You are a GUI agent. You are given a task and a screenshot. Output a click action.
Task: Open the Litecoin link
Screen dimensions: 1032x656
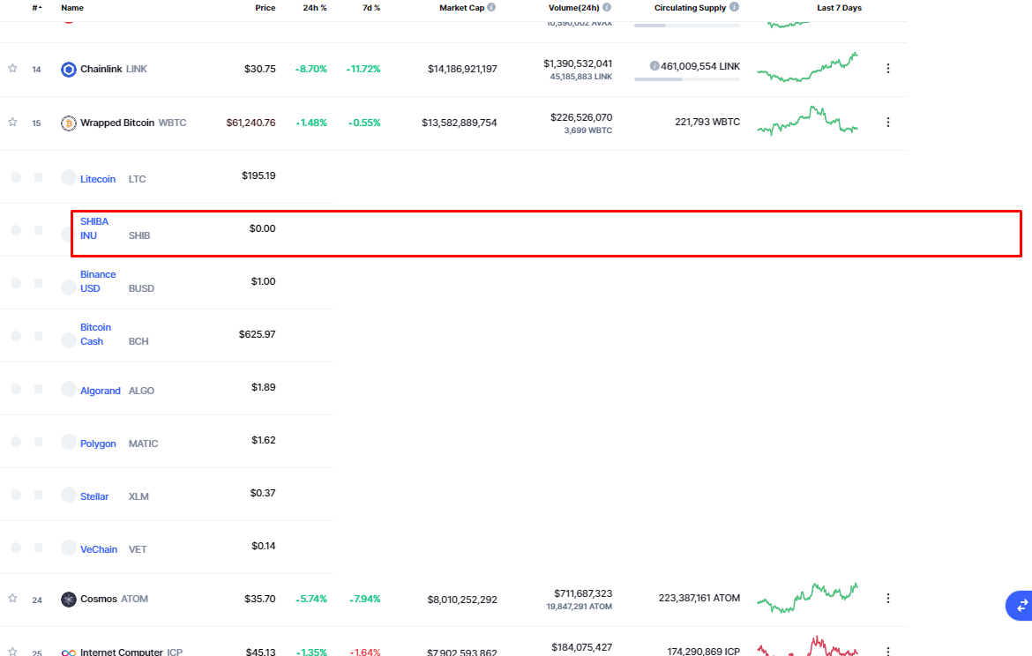[x=98, y=179]
